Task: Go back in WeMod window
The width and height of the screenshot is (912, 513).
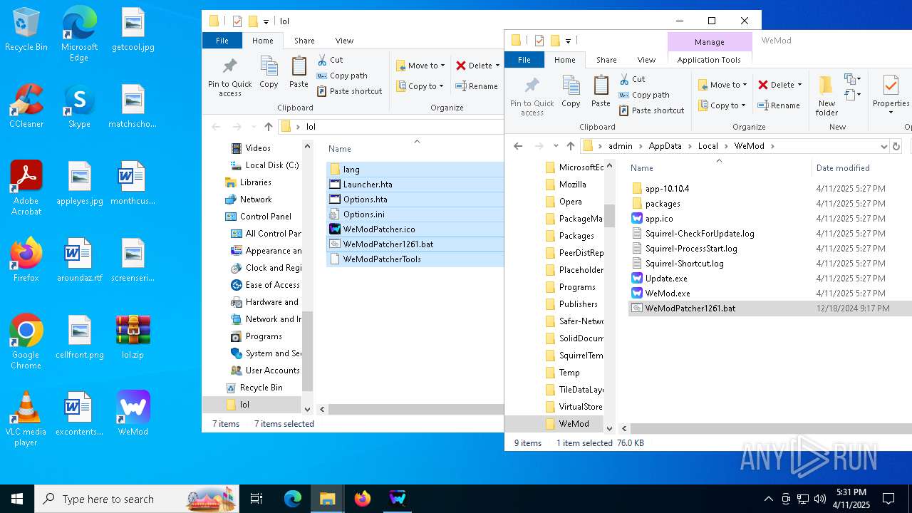Action: (518, 146)
